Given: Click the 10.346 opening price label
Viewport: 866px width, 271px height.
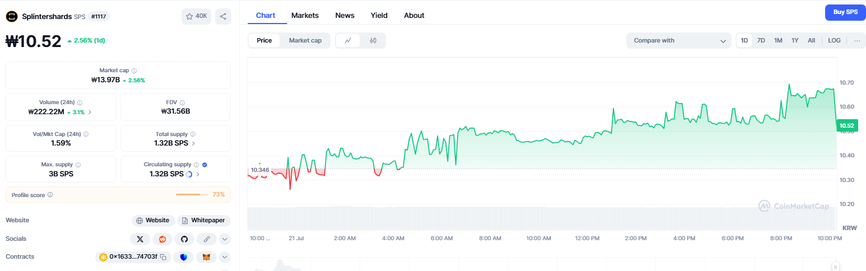Looking at the screenshot, I should coord(259,170).
